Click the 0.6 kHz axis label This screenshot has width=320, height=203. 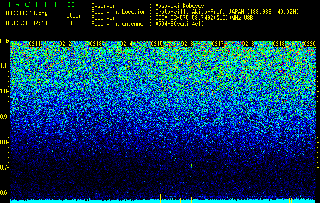tap(4, 193)
